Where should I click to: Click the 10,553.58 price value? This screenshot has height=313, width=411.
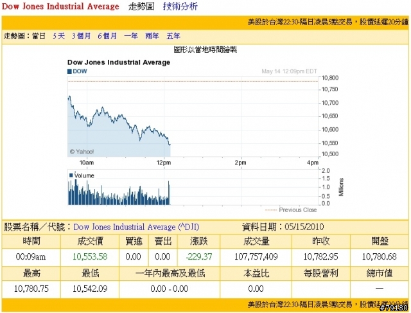pos(90,256)
